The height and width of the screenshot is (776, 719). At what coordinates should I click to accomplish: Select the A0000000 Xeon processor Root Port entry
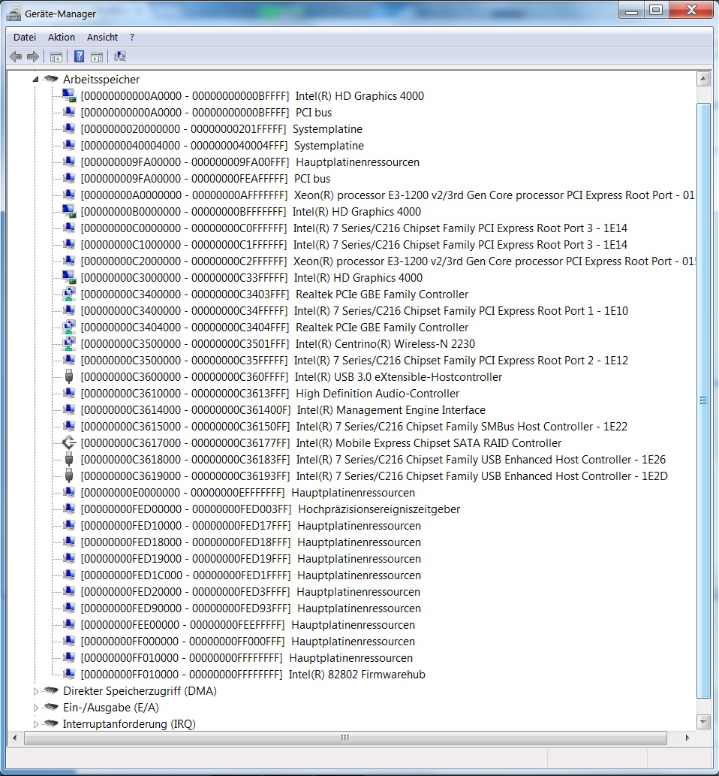(387, 195)
